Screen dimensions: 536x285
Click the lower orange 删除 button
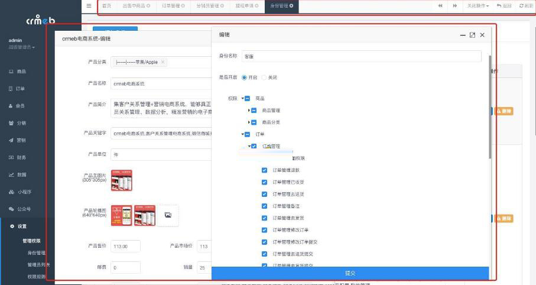[x=503, y=218]
